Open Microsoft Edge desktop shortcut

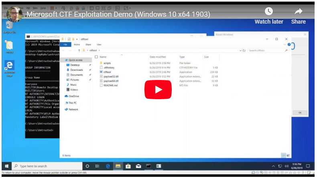[x=9, y=69]
